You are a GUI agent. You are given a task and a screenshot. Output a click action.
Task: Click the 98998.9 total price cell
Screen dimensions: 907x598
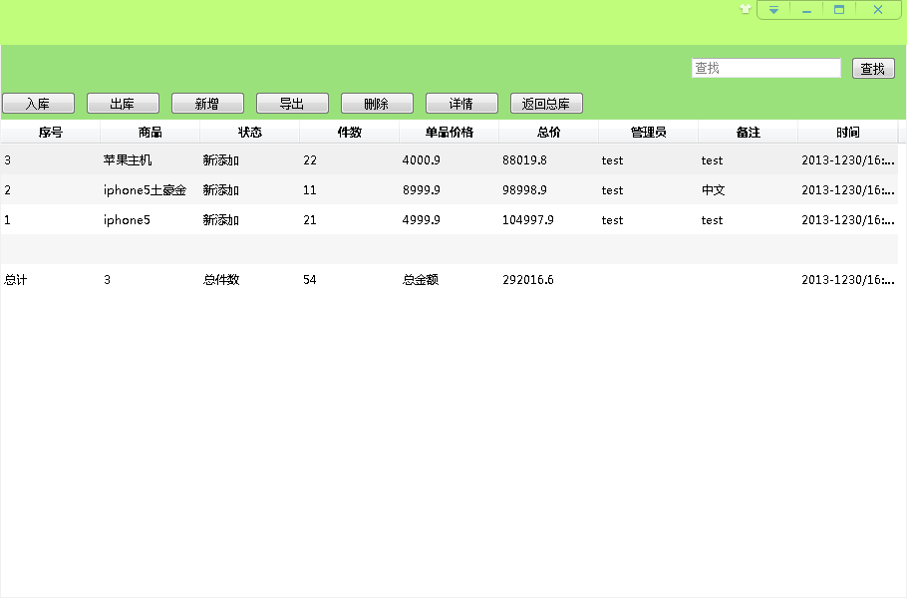524,190
